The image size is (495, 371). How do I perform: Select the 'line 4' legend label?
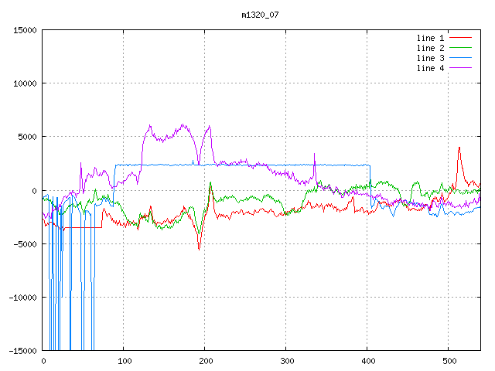click(x=431, y=68)
